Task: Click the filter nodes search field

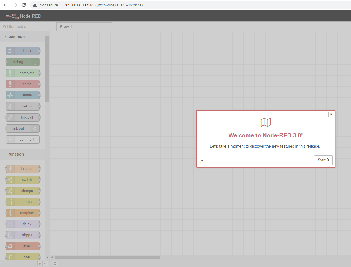Action: [x=25, y=27]
